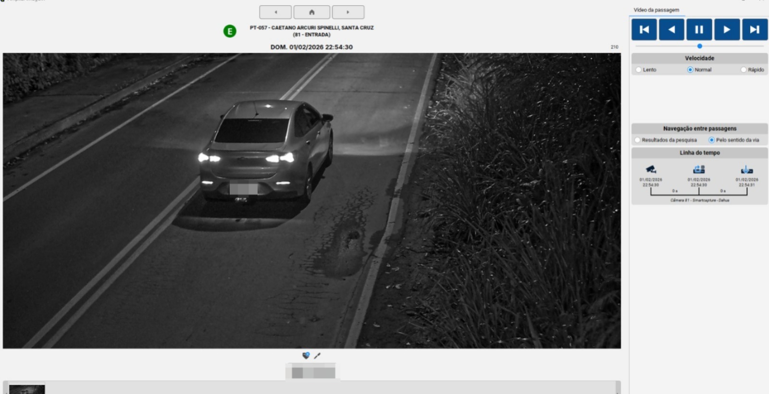Screen dimensions: 769x394
Task: Go to next passage with right arrow button
Action: click(x=348, y=12)
